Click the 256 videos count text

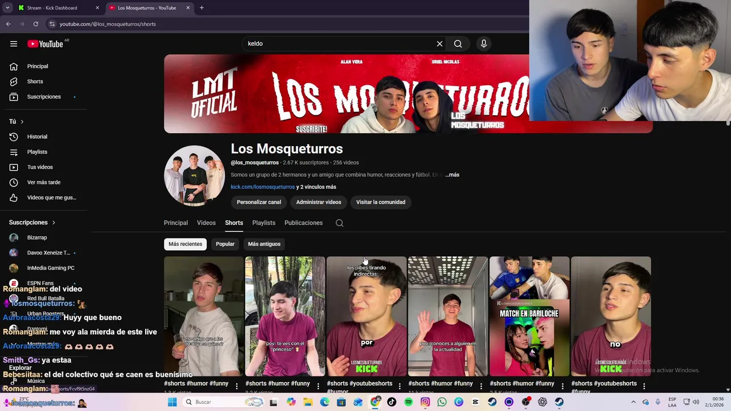[346, 163]
